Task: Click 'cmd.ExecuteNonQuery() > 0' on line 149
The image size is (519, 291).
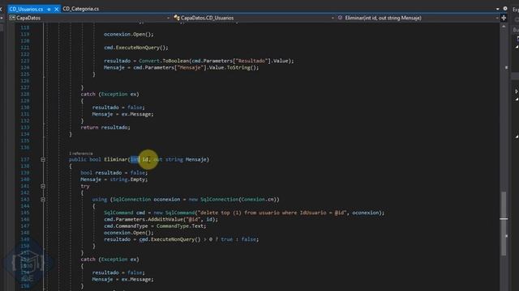Action: point(176,239)
